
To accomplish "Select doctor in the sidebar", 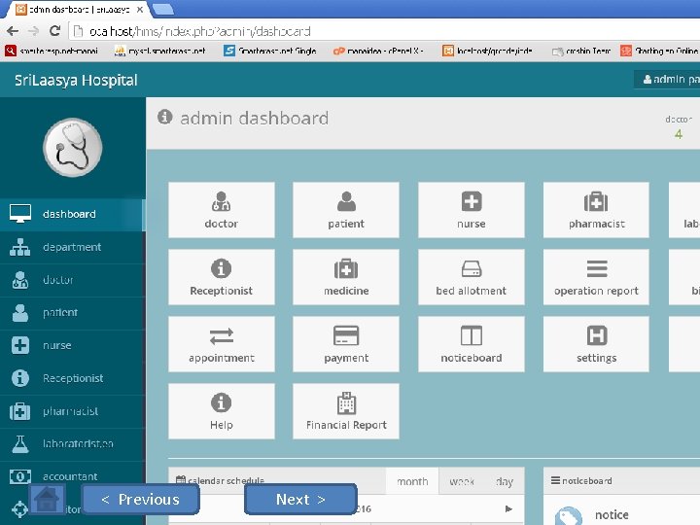I will pyautogui.click(x=72, y=280).
